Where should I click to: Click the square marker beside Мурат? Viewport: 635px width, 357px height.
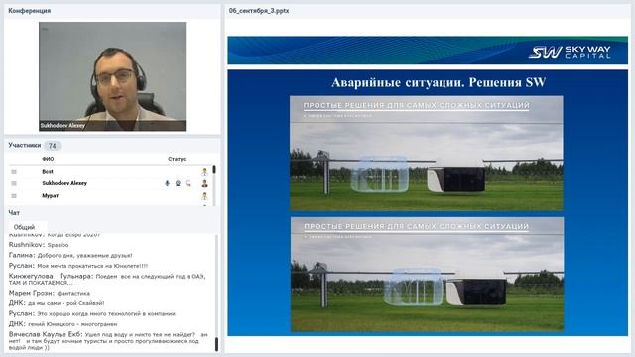(14, 196)
